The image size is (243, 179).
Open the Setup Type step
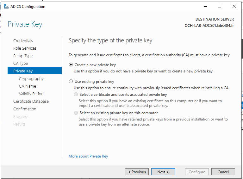click(23, 56)
